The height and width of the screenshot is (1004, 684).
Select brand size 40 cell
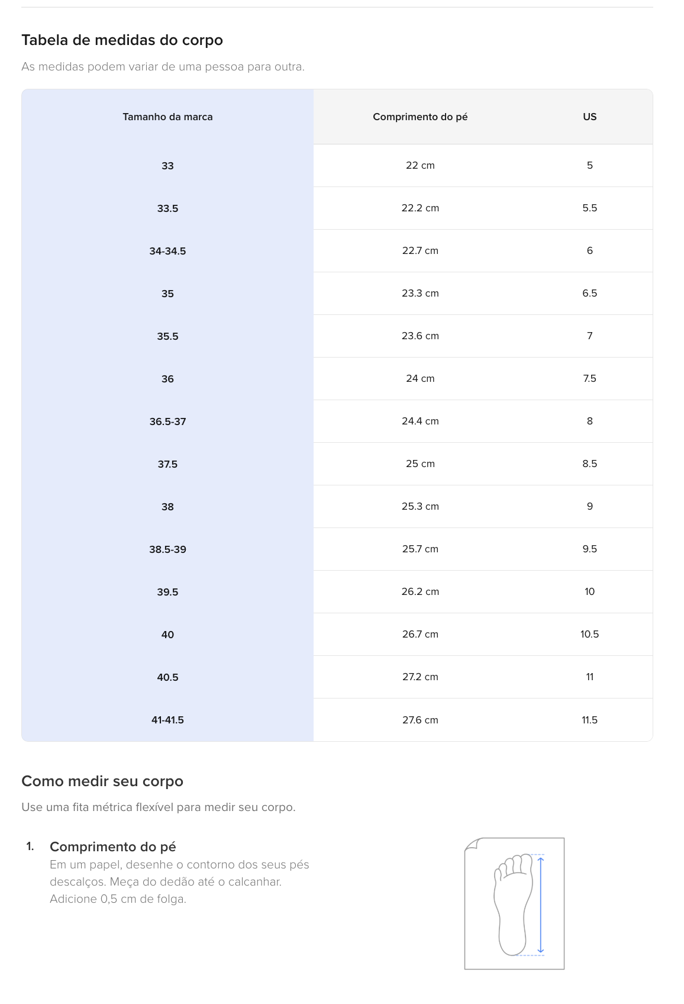167,635
